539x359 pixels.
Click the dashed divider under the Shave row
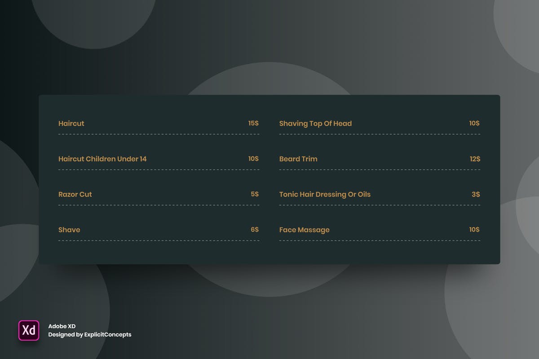pyautogui.click(x=159, y=241)
